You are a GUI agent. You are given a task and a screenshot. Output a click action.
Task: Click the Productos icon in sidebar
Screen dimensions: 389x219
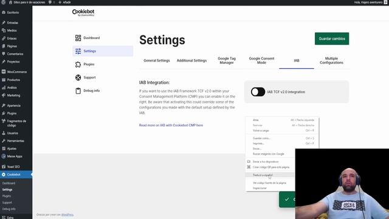(4, 80)
